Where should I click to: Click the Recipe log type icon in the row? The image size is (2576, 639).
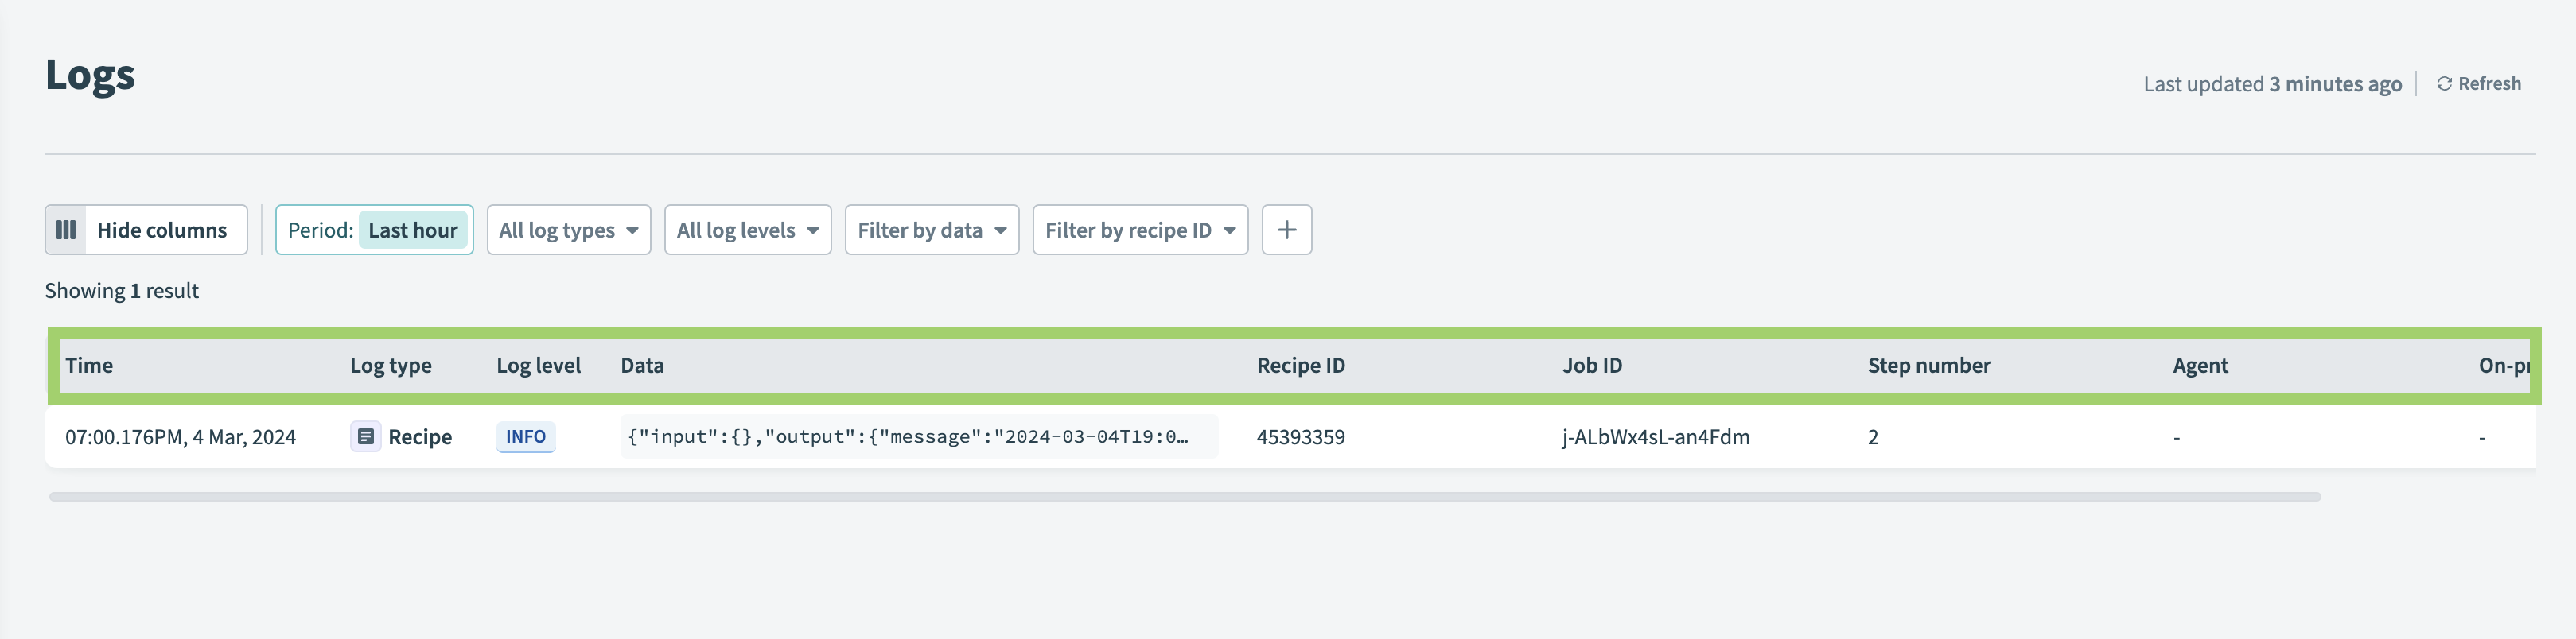pyautogui.click(x=366, y=436)
